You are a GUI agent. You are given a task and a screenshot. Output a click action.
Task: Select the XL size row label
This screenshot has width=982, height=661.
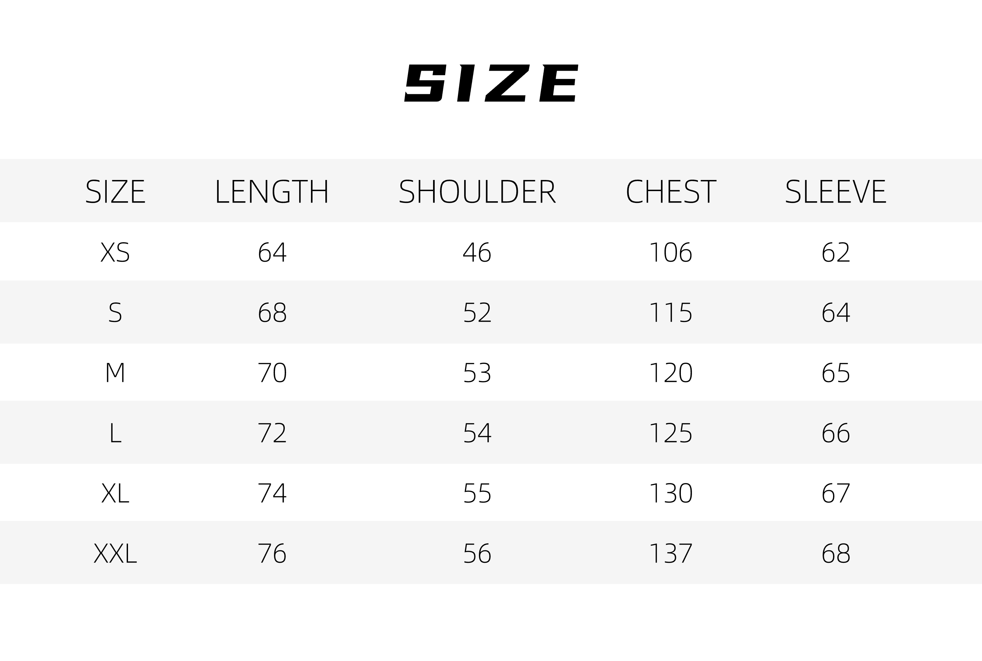coord(115,493)
